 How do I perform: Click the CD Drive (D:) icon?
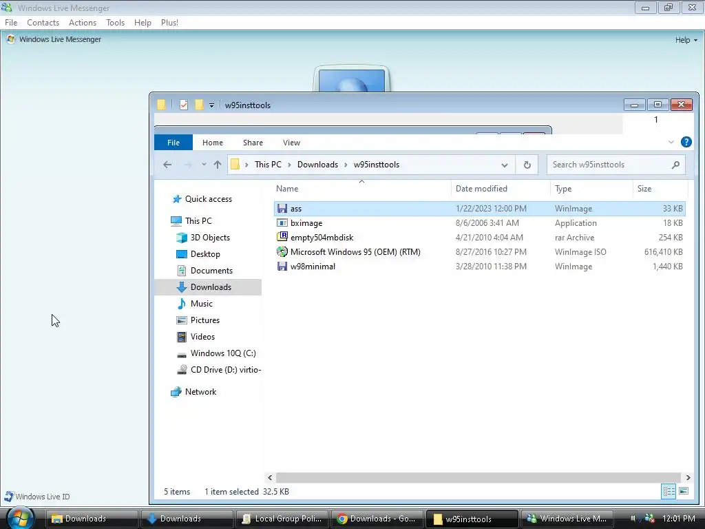(182, 370)
